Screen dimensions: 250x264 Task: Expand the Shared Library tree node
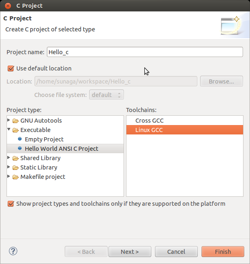(x=9, y=158)
